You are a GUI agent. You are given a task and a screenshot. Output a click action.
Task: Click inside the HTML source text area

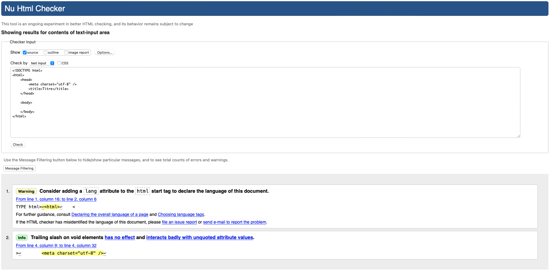[265, 122]
